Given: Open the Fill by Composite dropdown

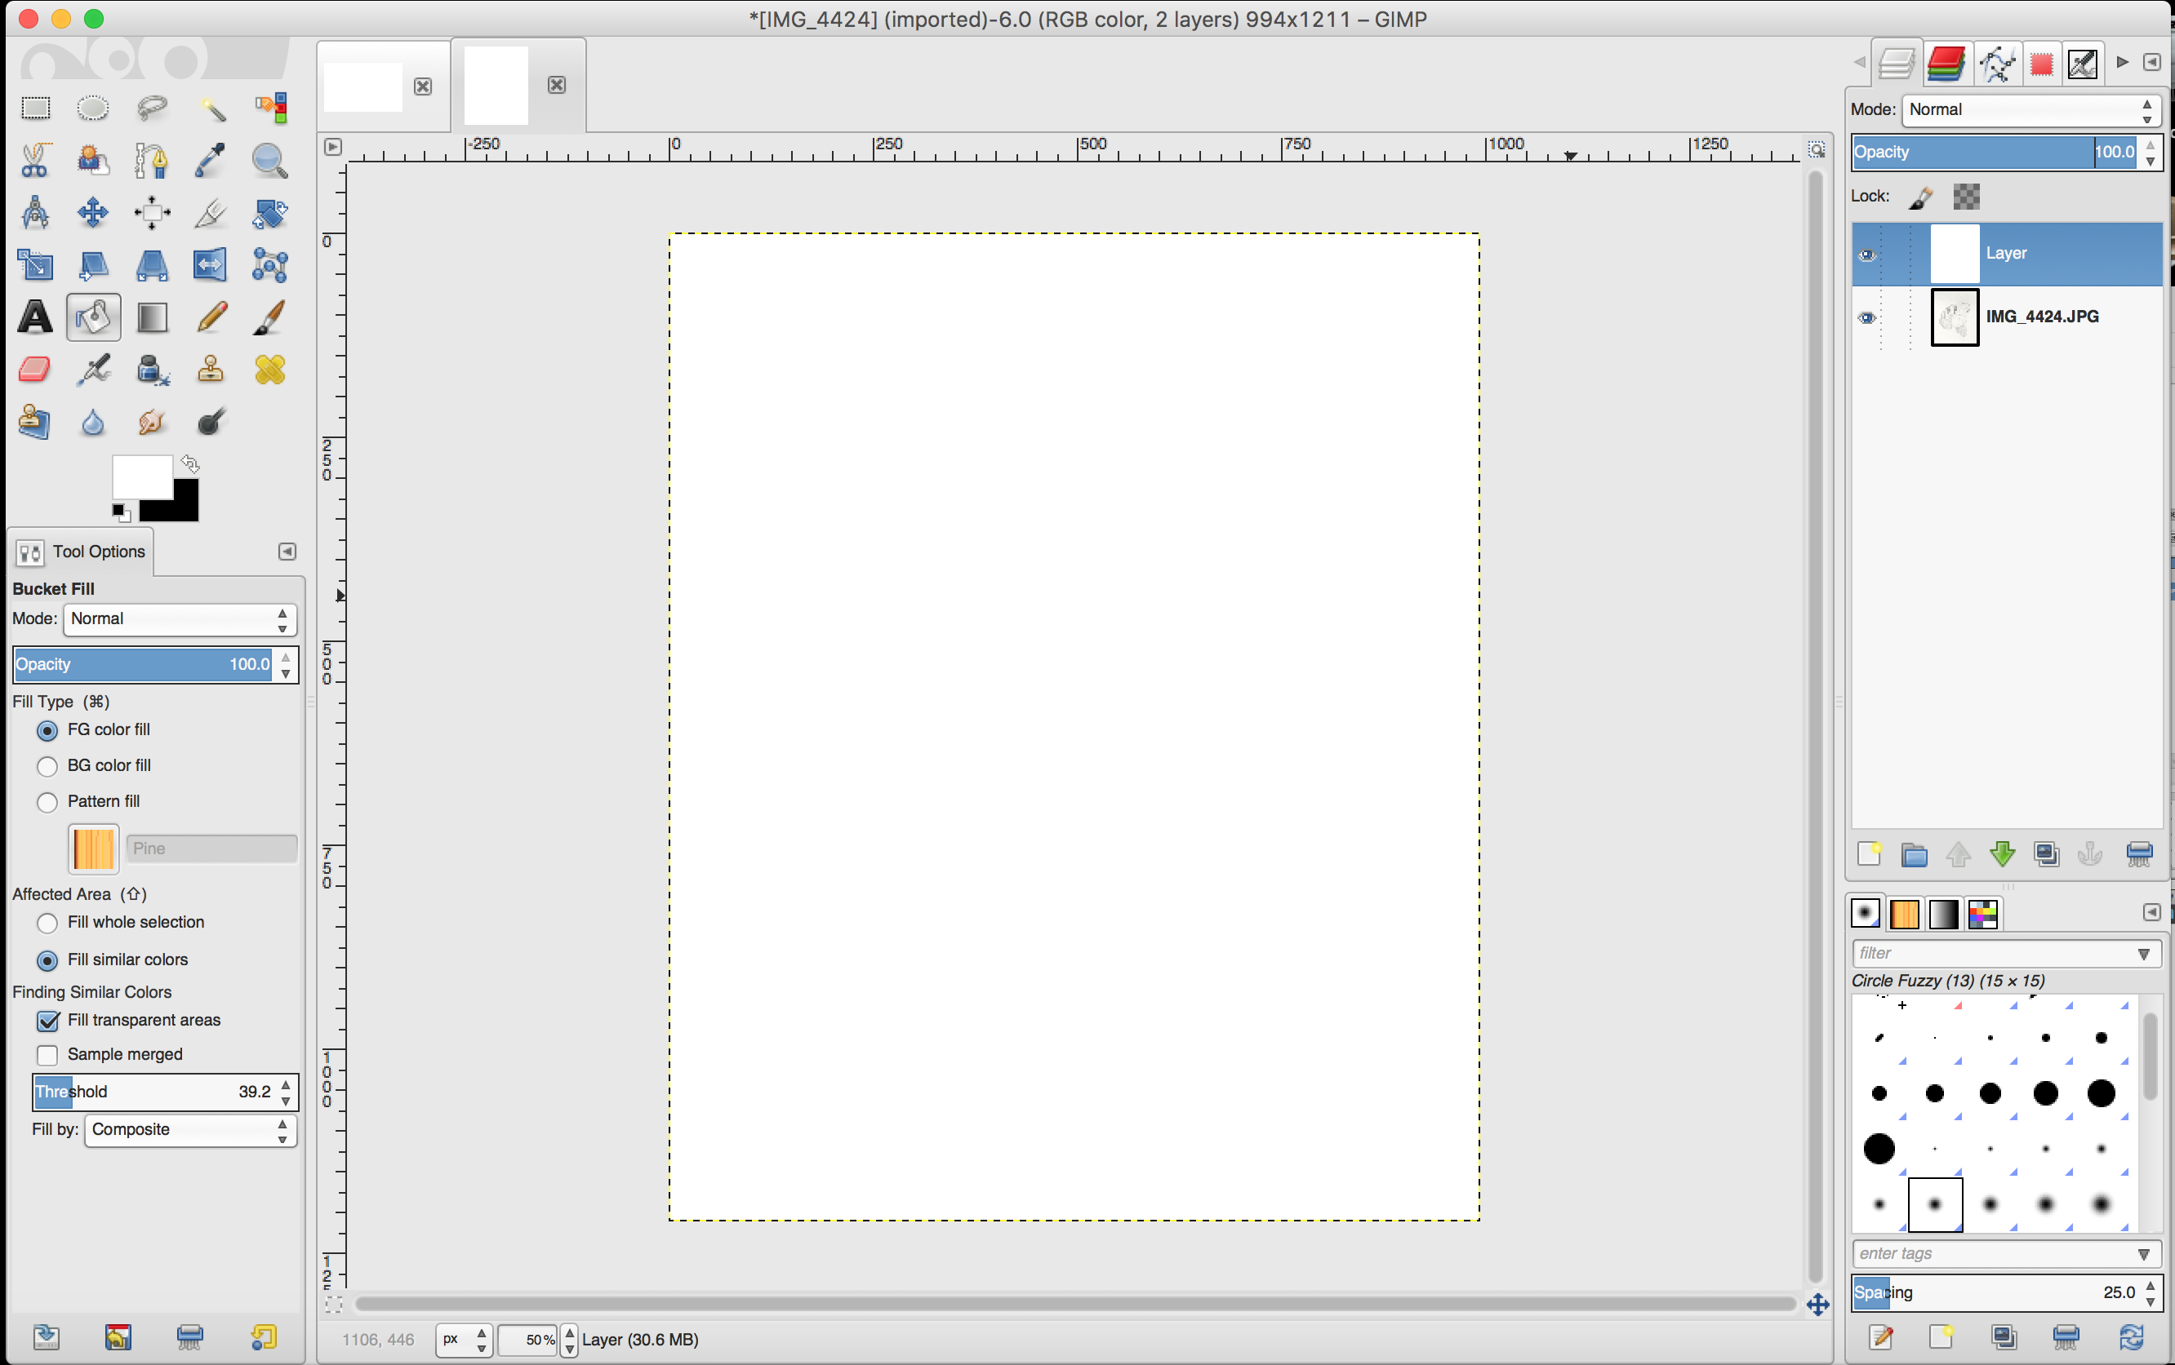Looking at the screenshot, I should pyautogui.click(x=189, y=1129).
